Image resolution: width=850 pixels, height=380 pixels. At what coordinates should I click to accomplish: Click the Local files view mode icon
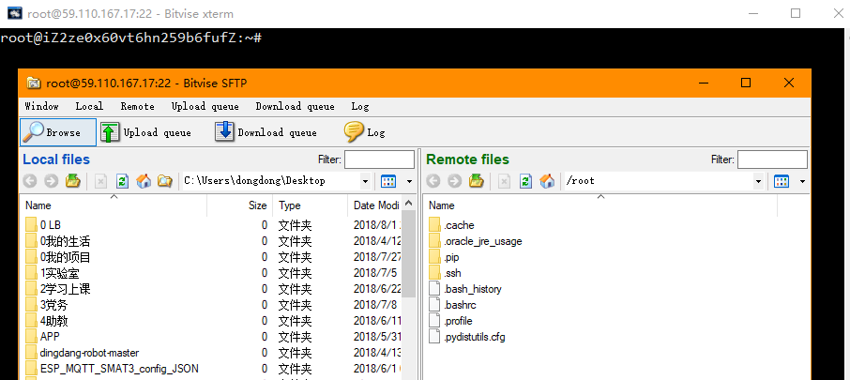pos(388,181)
